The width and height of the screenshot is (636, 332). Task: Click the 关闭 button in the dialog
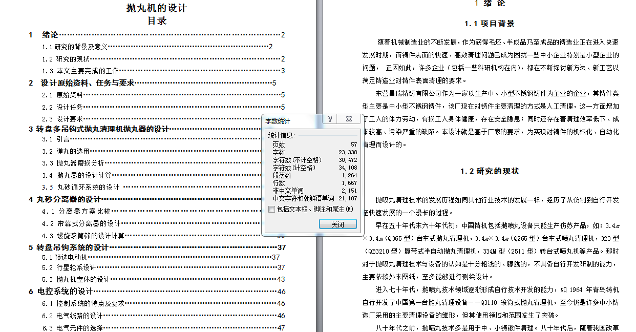(337, 224)
